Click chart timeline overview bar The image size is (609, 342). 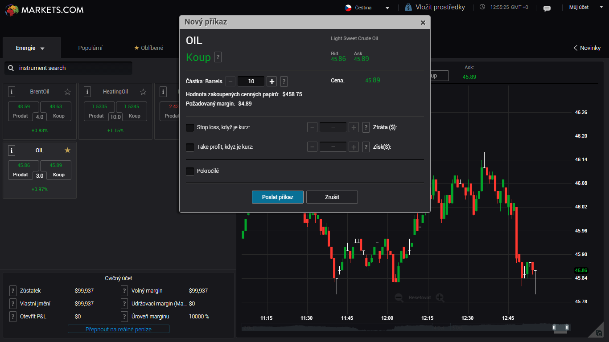pyautogui.click(x=406, y=327)
